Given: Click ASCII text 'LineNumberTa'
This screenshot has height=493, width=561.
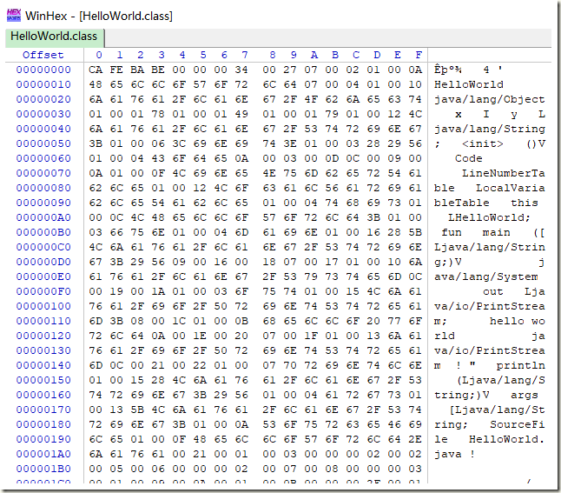Looking at the screenshot, I should (504, 173).
